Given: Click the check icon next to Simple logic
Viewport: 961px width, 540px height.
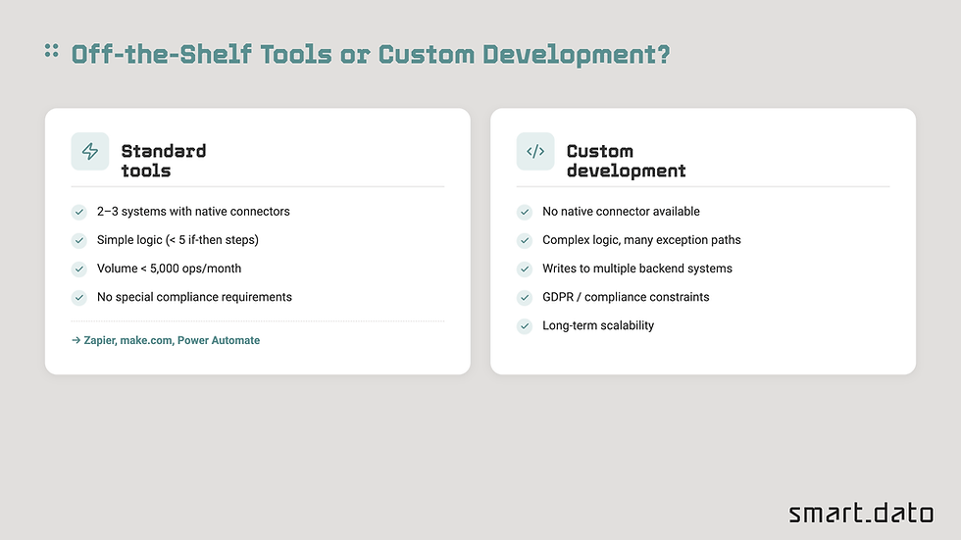Looking at the screenshot, I should [x=79, y=241].
